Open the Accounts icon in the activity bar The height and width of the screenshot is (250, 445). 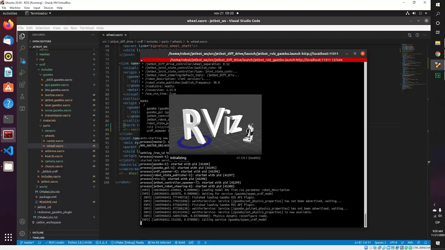click(x=22, y=222)
